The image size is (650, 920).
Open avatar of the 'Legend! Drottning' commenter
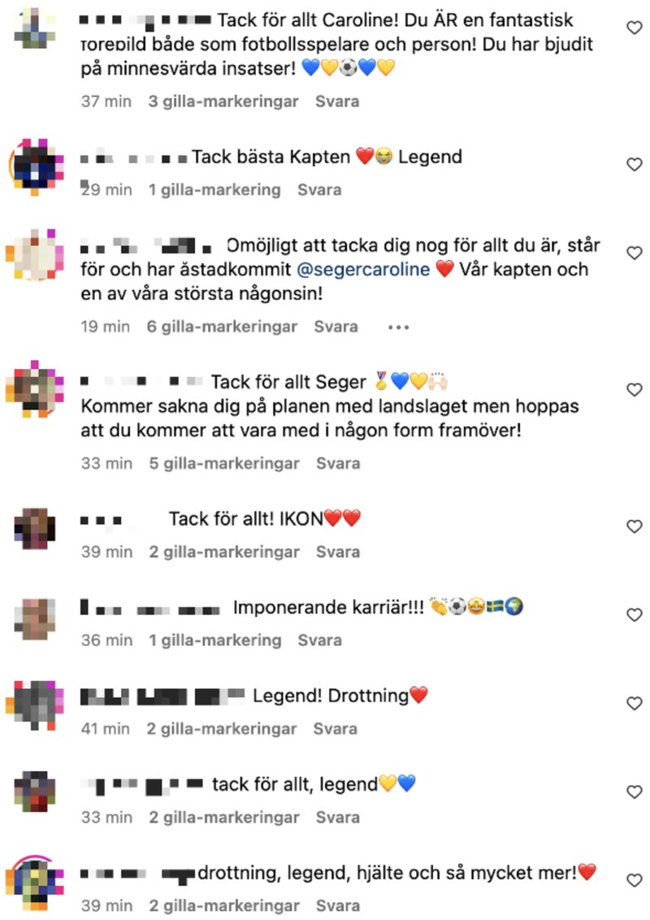pyautogui.click(x=35, y=705)
